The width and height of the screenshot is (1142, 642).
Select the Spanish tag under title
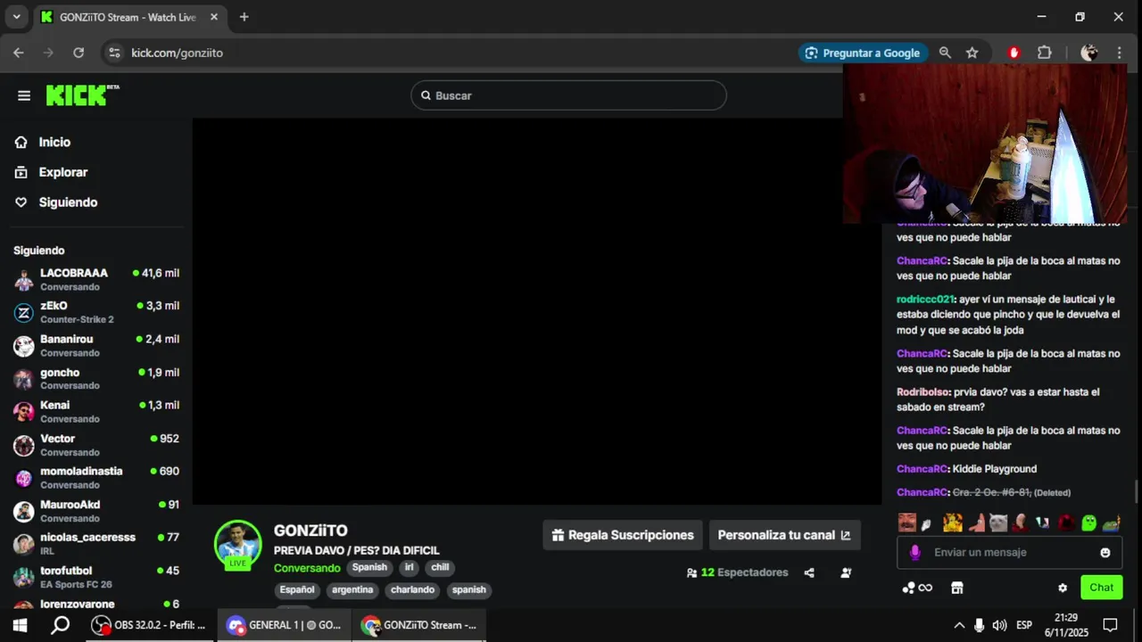[x=369, y=567]
